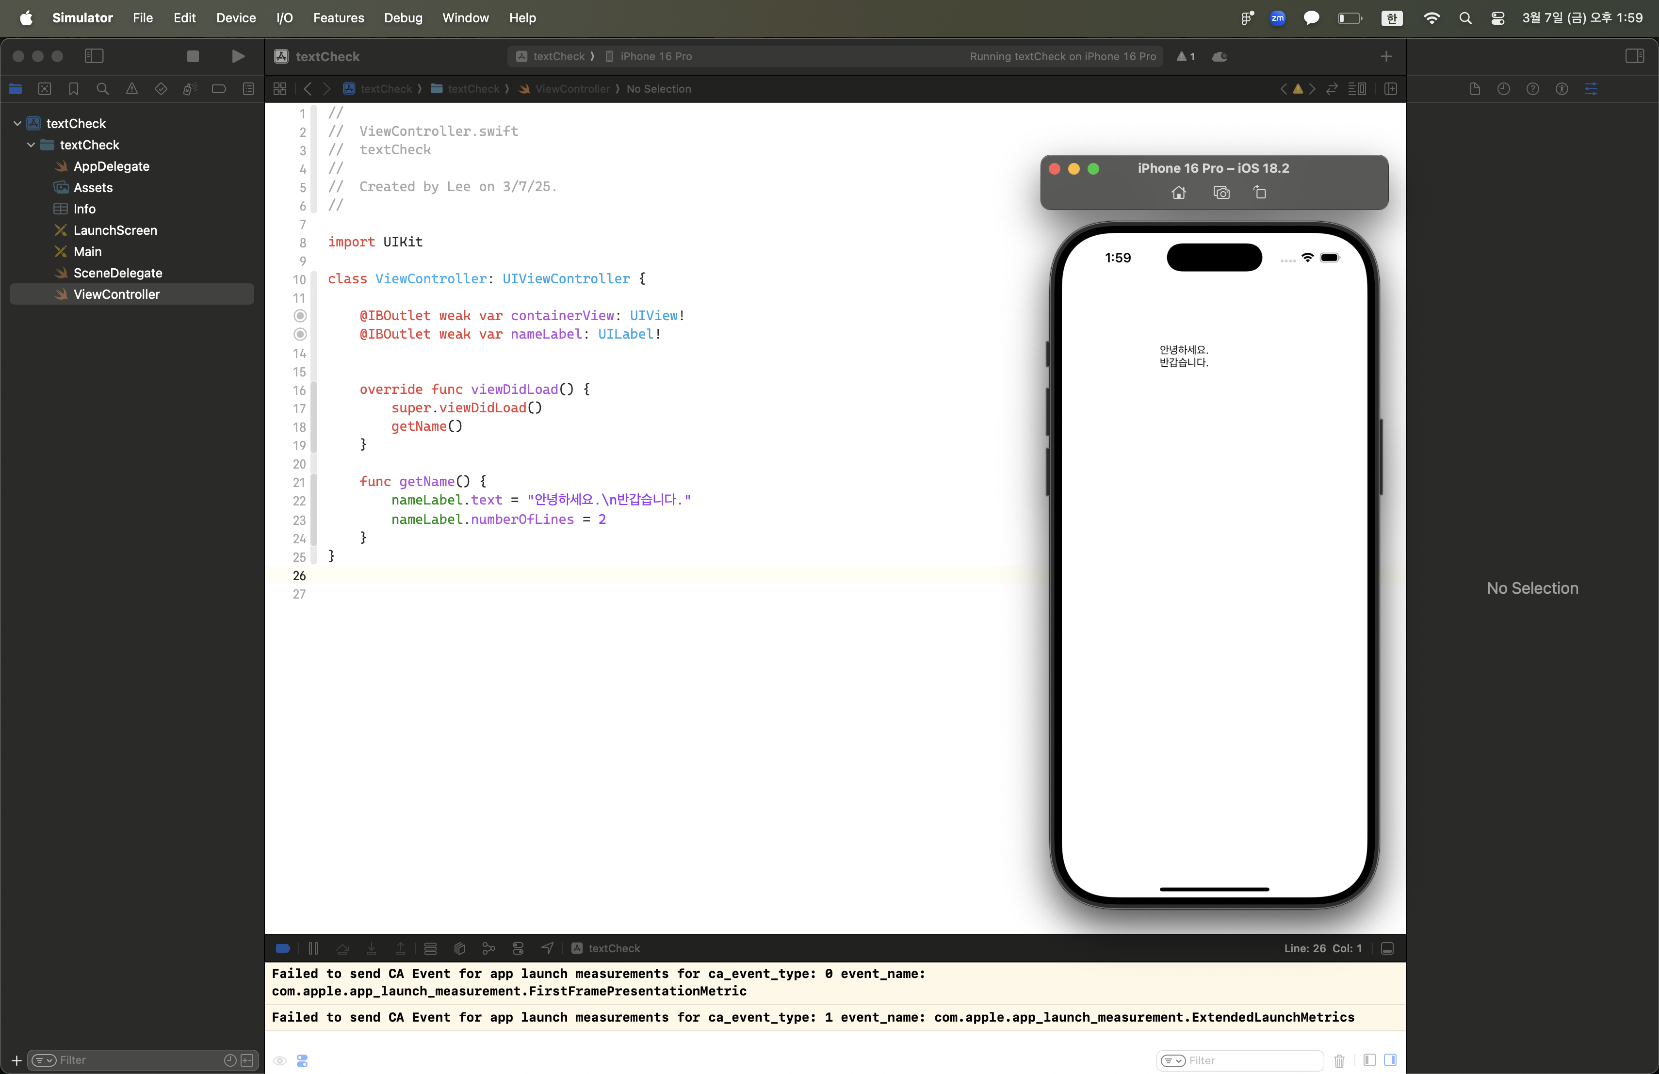
Task: Select SceneDelegate file in navigator
Action: (117, 273)
